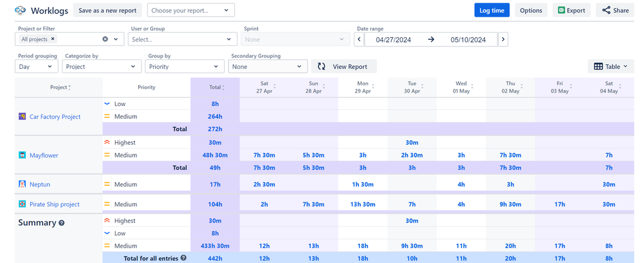Click Pirate Ship total 104h

pos(215,204)
